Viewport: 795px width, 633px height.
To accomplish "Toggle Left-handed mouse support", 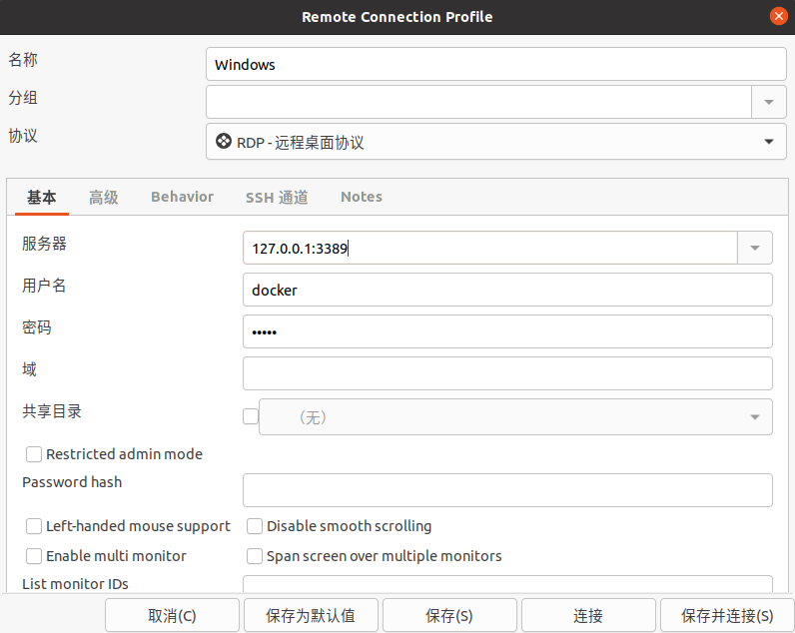I will click(x=34, y=526).
